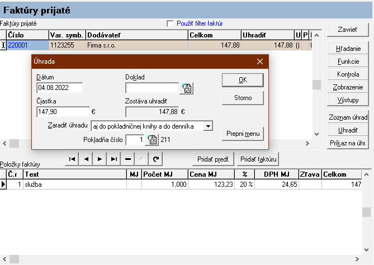Click the Zľava column header
This screenshot has width=374, height=265.
pyautogui.click(x=310, y=174)
